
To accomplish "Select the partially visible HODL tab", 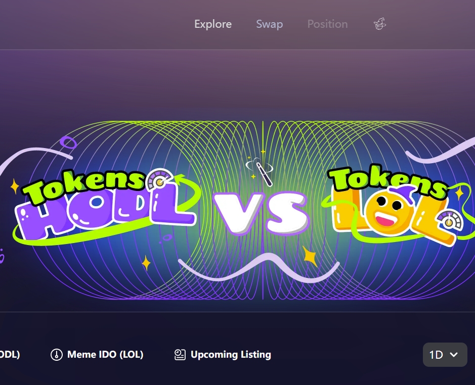I will (10, 354).
